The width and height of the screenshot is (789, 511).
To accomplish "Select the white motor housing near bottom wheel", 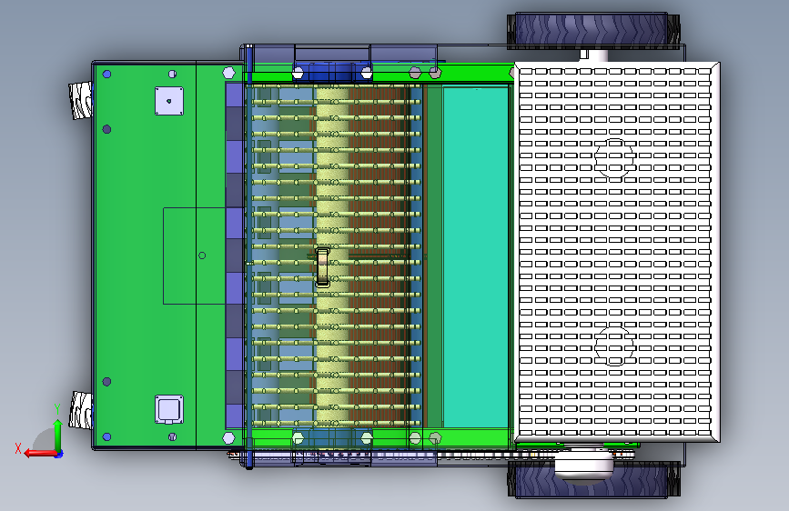I will pyautogui.click(x=584, y=465).
